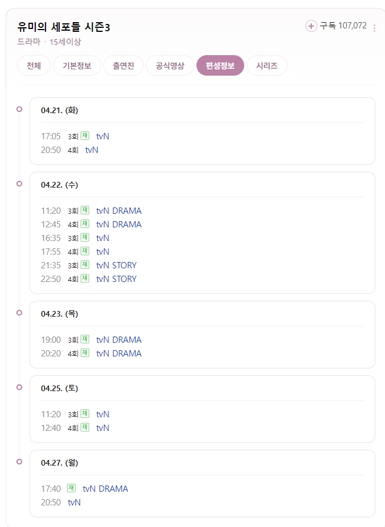
Task: Switch to the 전체 tab
Action: (x=34, y=65)
